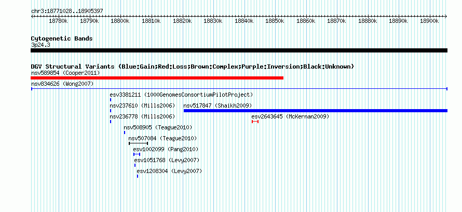Select the black nsv507084 unknown variant glyph
Viewport: 462px width, 212px height.
(x=138, y=143)
